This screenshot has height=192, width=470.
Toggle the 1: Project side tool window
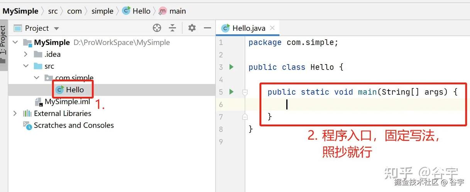[x=3, y=42]
